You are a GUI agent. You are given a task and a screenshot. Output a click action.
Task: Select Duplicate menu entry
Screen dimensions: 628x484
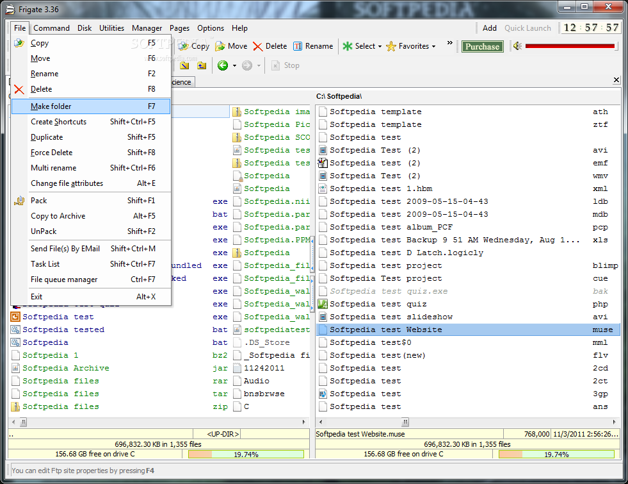click(91, 137)
